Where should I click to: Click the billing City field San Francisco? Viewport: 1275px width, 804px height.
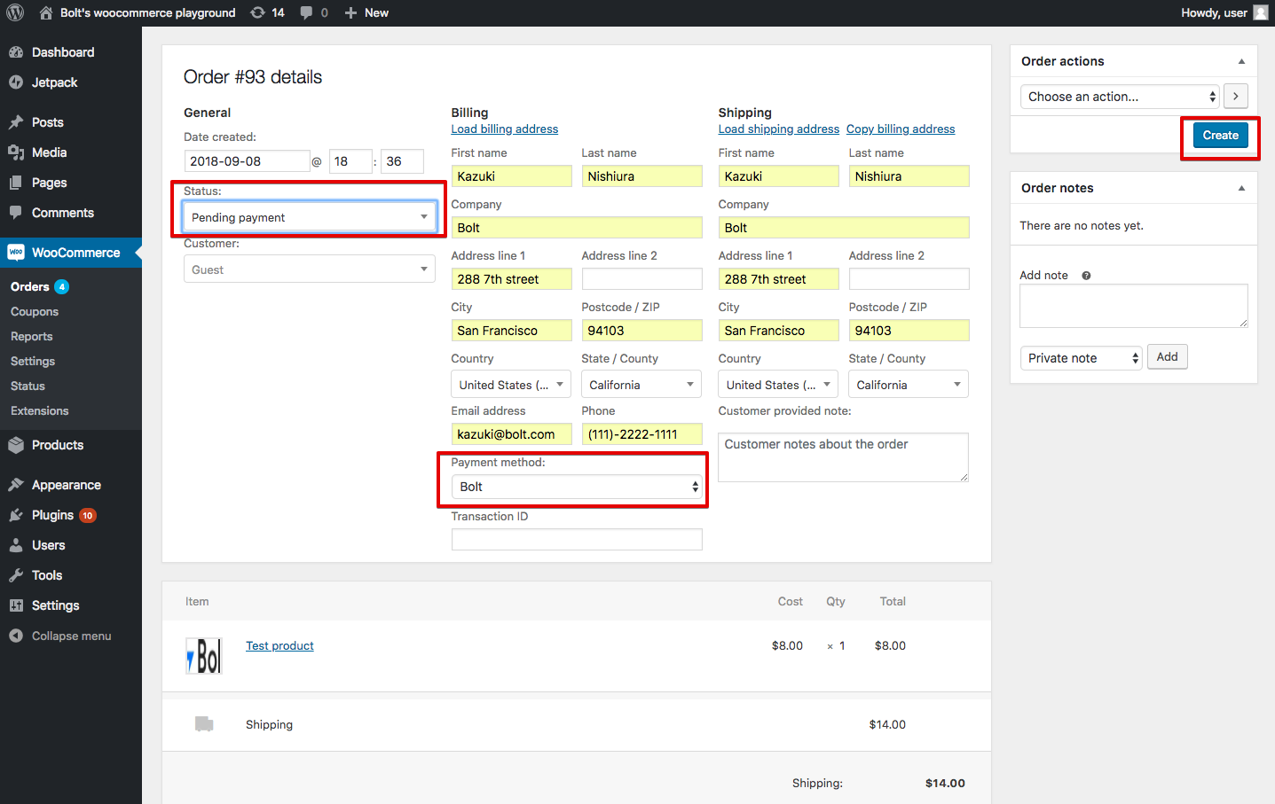512,331
